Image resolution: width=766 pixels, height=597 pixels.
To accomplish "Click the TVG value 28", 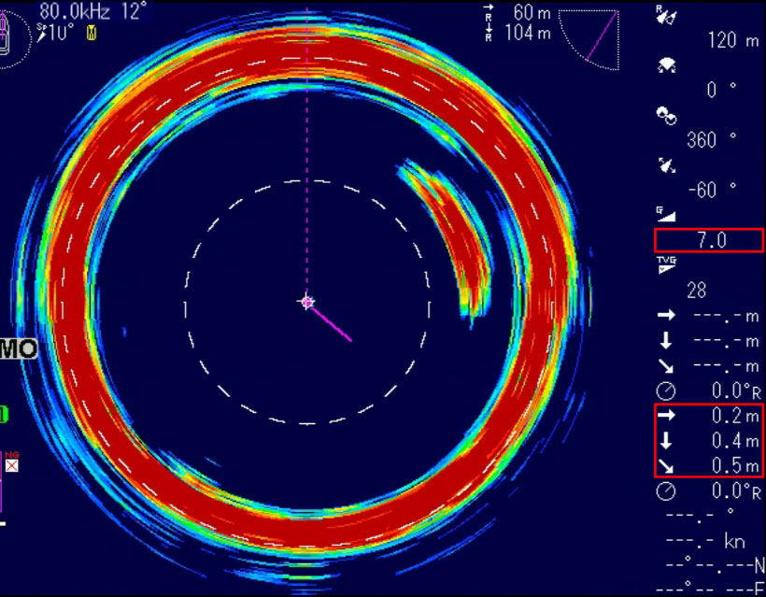I will point(697,291).
